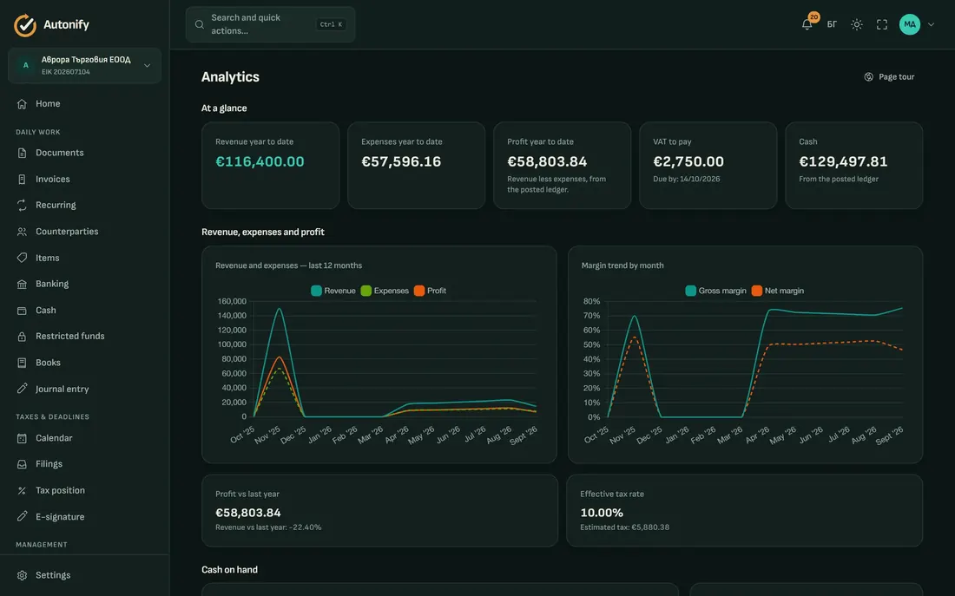Click Expenses value €57,596.16
955x596 pixels.
click(x=401, y=161)
